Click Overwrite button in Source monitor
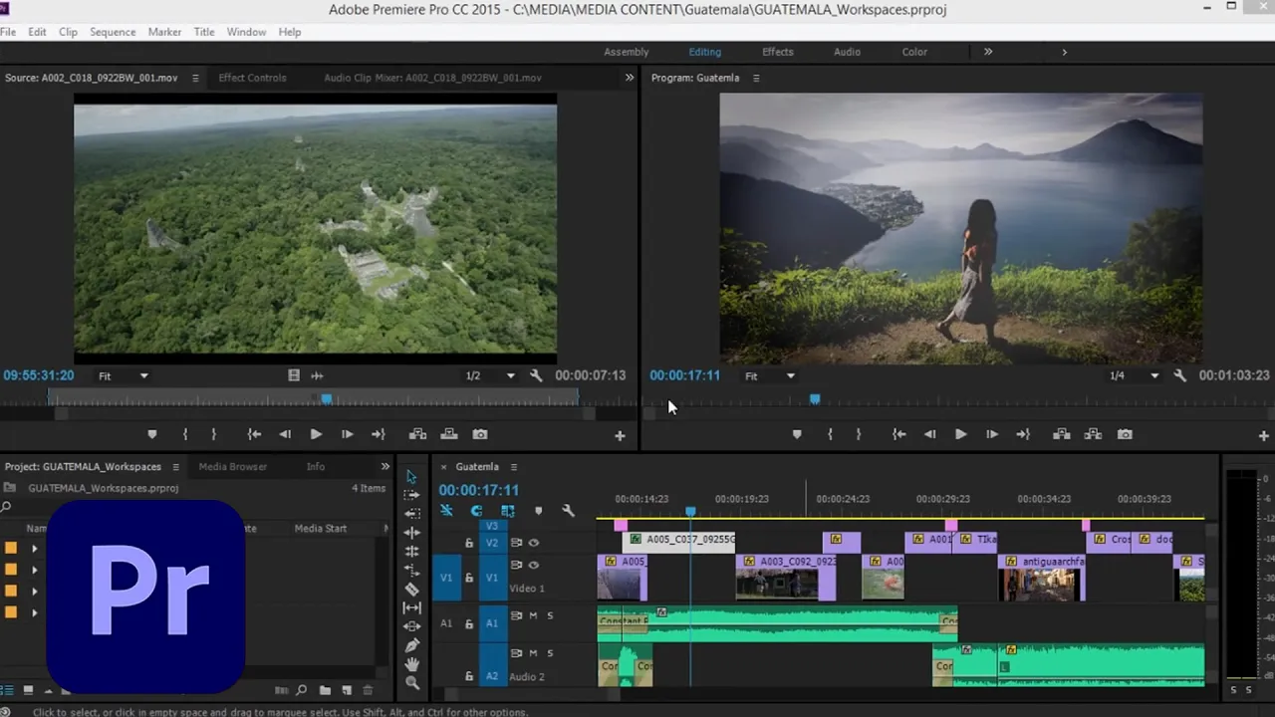Screen dimensions: 1275x717 pyautogui.click(x=449, y=434)
